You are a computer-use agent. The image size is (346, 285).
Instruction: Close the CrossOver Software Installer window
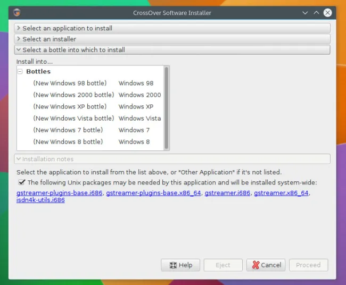(327, 13)
